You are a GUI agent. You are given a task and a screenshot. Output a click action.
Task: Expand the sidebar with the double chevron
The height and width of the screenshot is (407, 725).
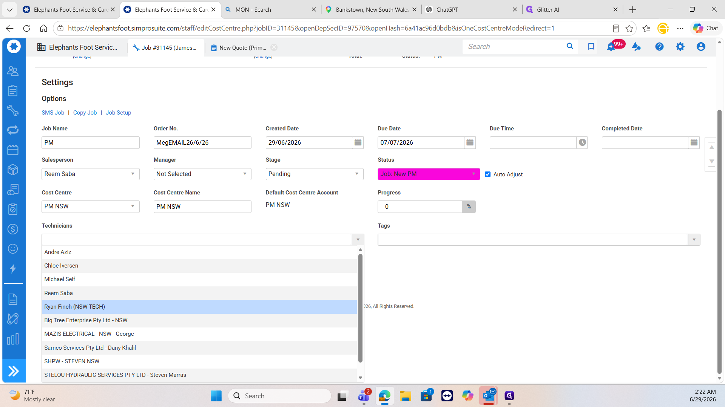coord(14,371)
